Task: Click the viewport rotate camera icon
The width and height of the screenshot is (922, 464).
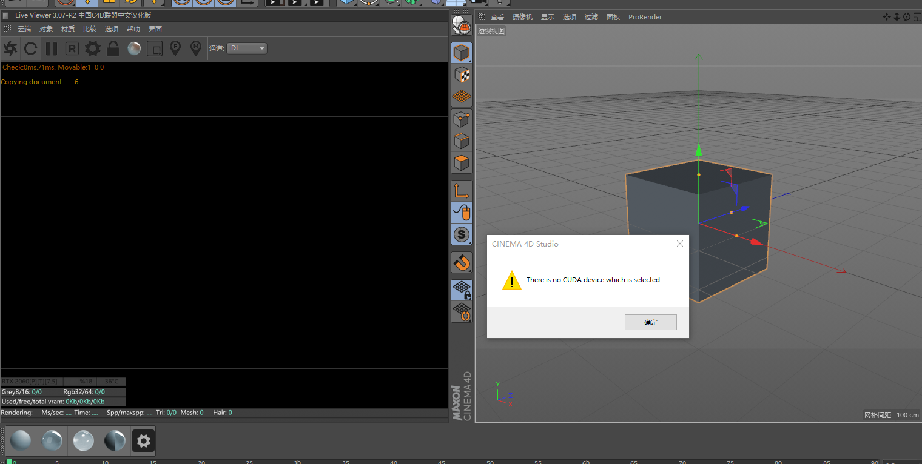Action: 906,17
